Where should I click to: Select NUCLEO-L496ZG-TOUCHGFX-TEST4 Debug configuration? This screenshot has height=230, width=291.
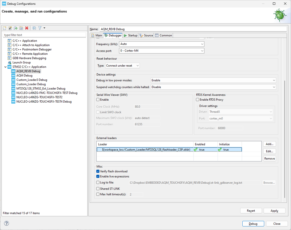(x=44, y=102)
